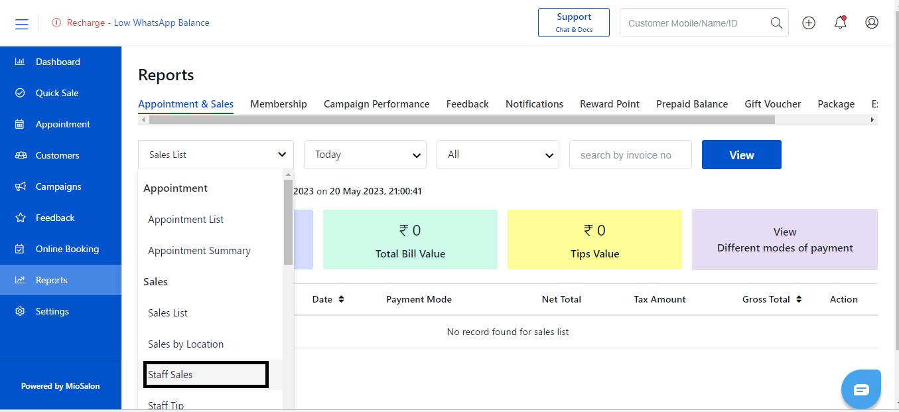Click the Payment Mode column header
This screenshot has width=899, height=412.
point(419,299)
